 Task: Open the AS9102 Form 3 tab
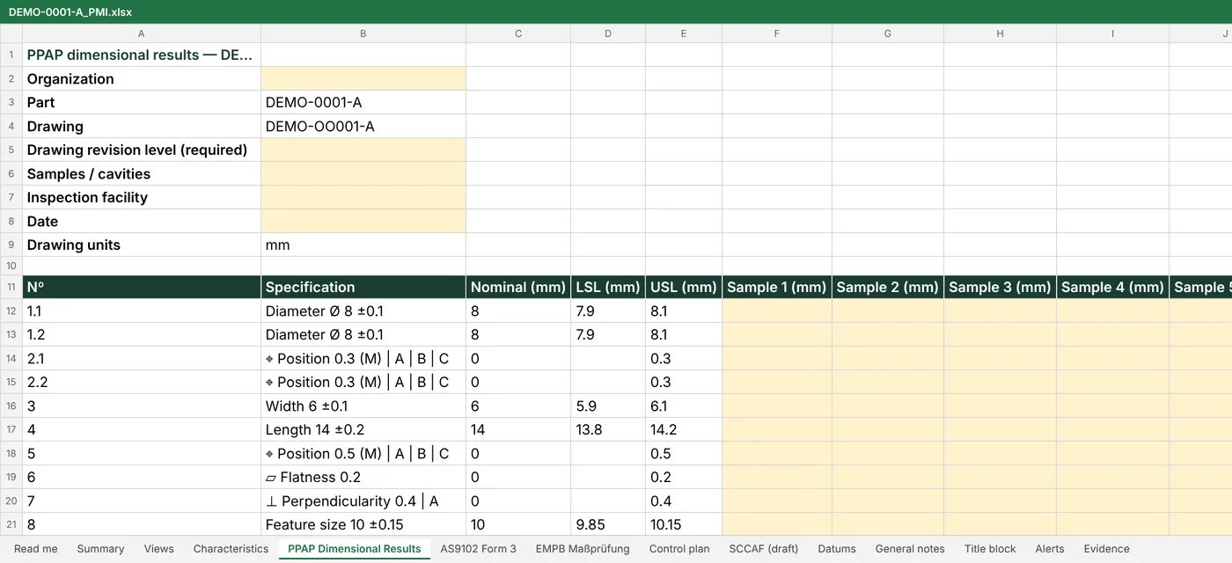click(479, 549)
